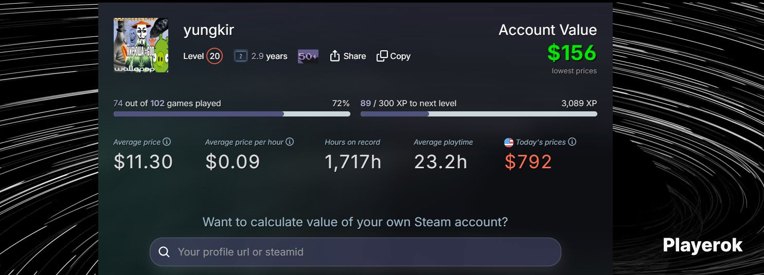Viewport: 764px width, 275px height.
Task: Click the magnifier icon in search box
Action: [164, 252]
